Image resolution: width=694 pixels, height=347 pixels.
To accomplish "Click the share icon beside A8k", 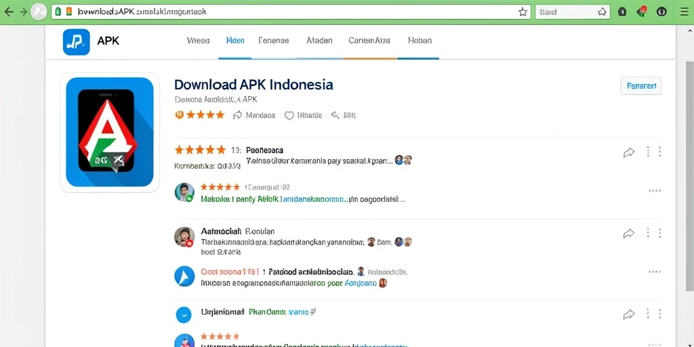I will (335, 115).
